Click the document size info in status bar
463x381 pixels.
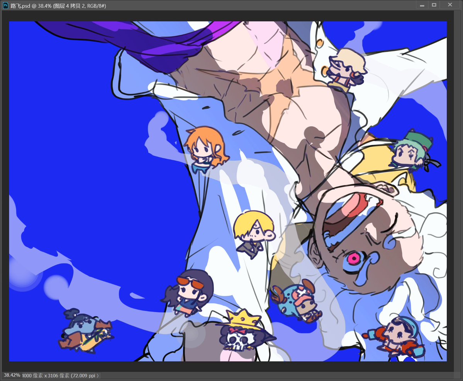tap(59, 375)
